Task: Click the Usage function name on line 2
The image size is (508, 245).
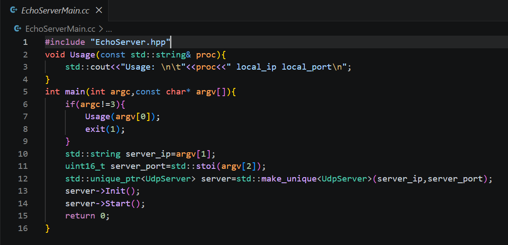Action: (x=82, y=55)
